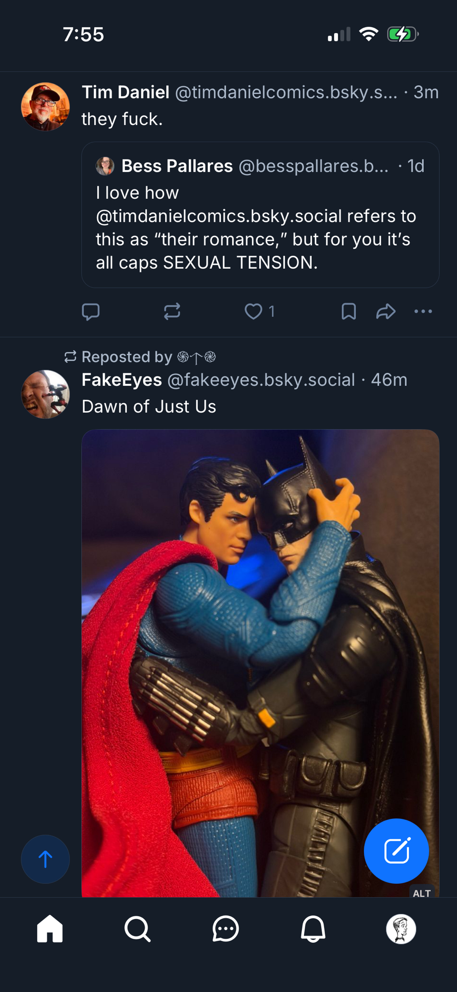Image resolution: width=457 pixels, height=992 pixels.
Task: Open more options for Tim Daniel's post
Action: 423,311
